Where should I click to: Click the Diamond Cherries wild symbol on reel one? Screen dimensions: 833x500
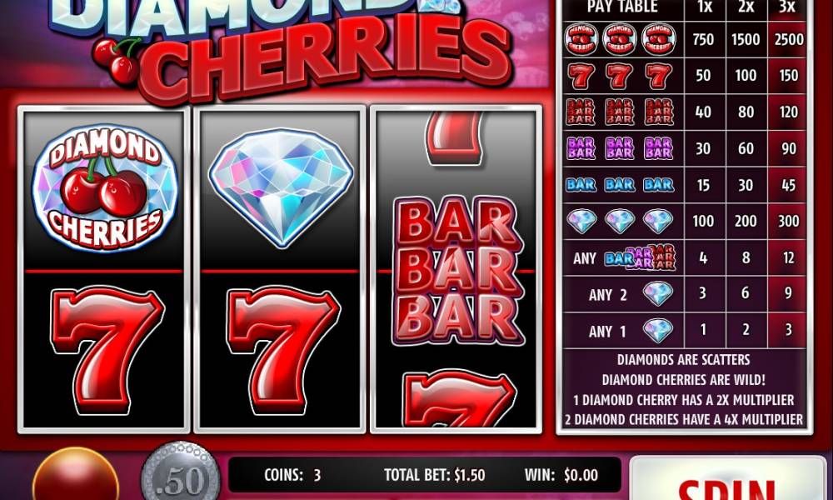pos(105,188)
